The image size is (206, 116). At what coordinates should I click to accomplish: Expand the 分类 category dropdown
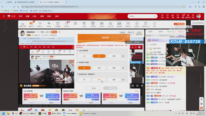pos(35,16)
